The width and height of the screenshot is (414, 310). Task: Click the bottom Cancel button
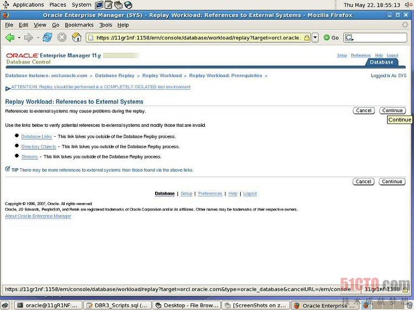click(363, 181)
